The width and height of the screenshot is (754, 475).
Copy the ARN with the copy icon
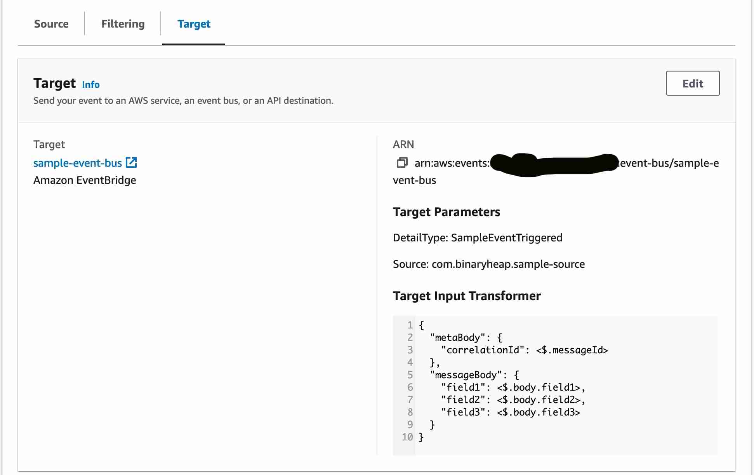pyautogui.click(x=402, y=162)
